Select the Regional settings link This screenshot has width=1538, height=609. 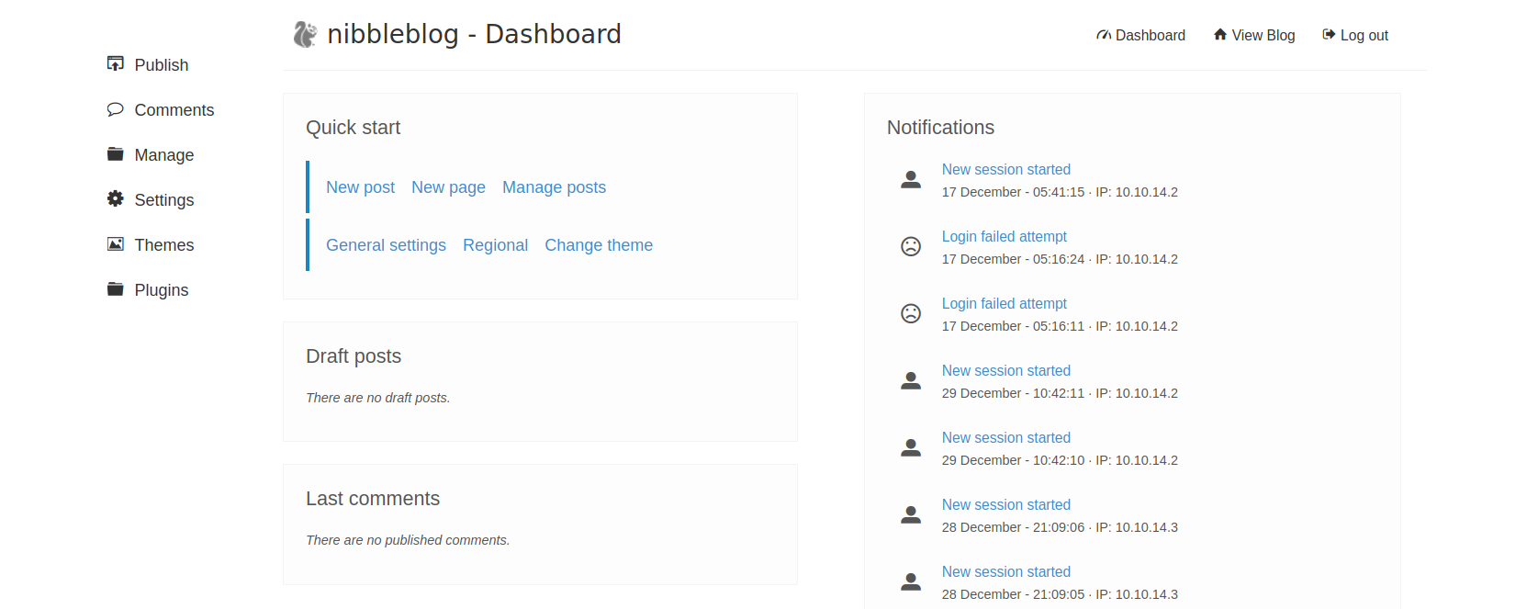[495, 245]
